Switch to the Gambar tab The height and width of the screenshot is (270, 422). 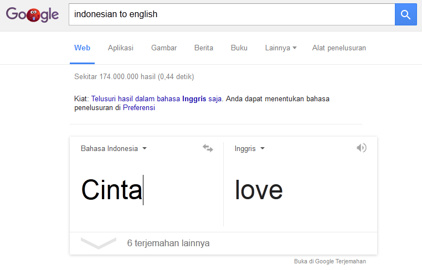[x=164, y=48]
